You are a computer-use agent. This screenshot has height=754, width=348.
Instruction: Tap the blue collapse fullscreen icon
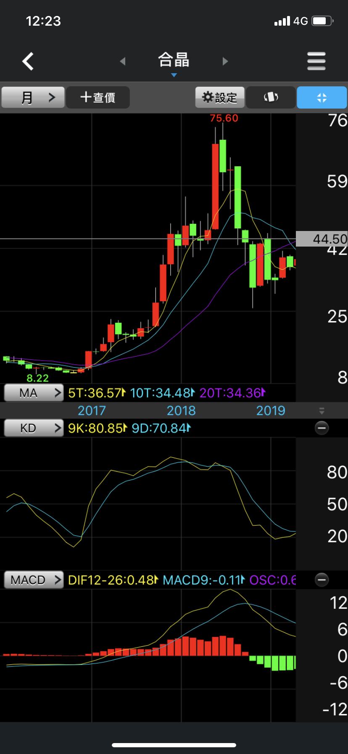point(322,98)
